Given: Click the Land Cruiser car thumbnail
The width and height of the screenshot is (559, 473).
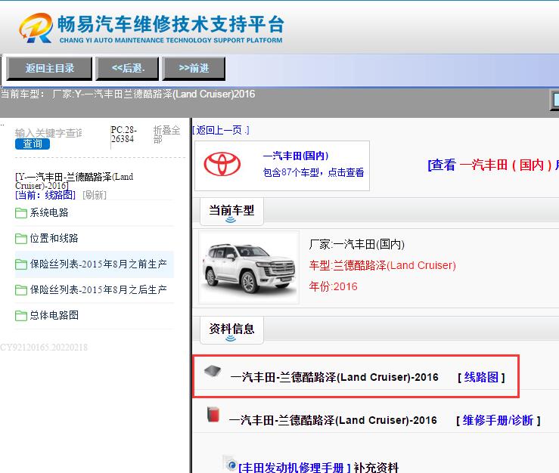Looking at the screenshot, I should [x=249, y=267].
